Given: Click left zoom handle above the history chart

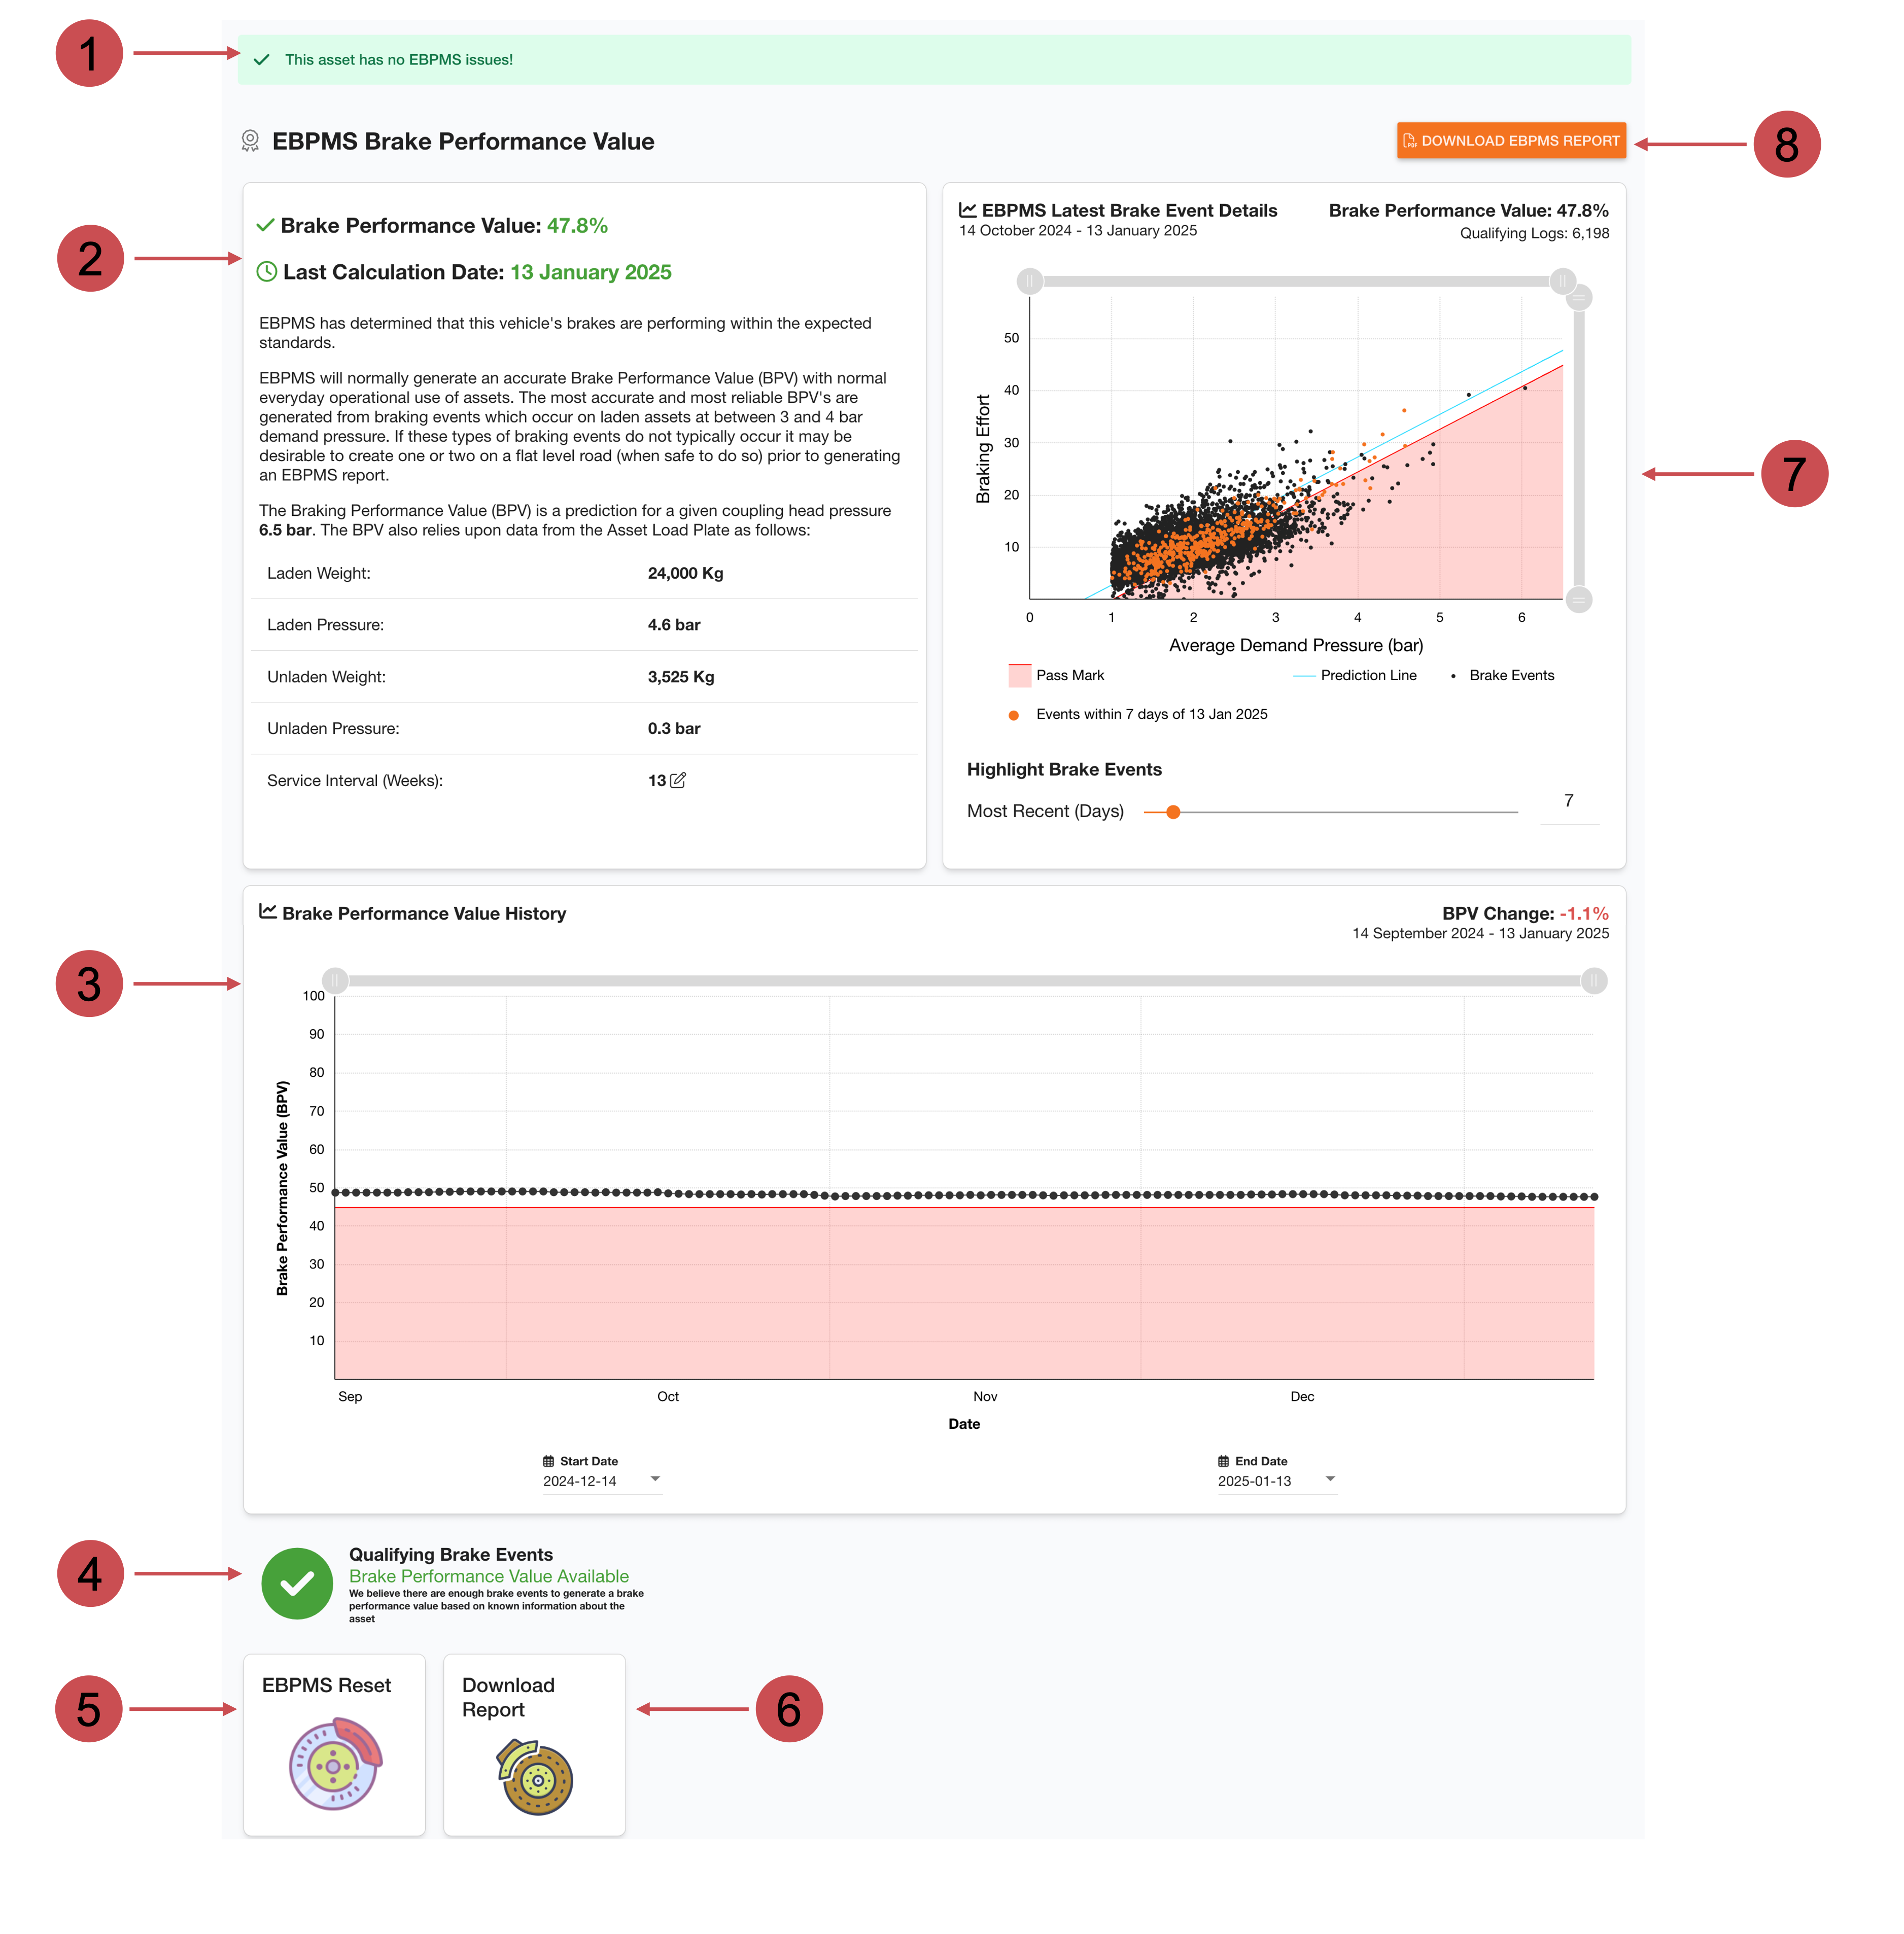Looking at the screenshot, I should 335,981.
